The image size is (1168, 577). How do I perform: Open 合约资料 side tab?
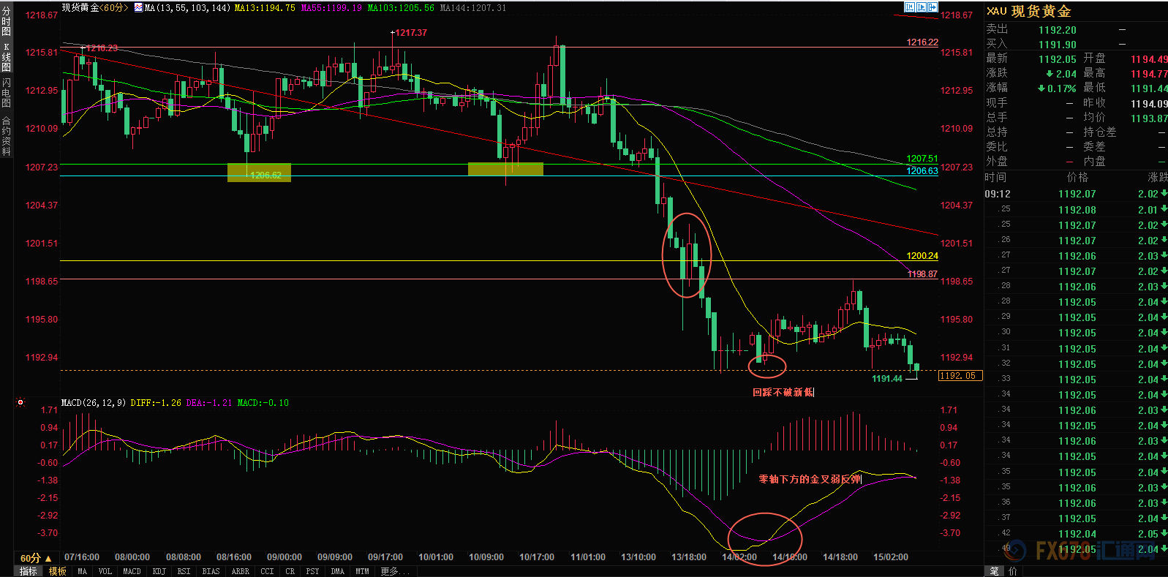pyautogui.click(x=7, y=136)
